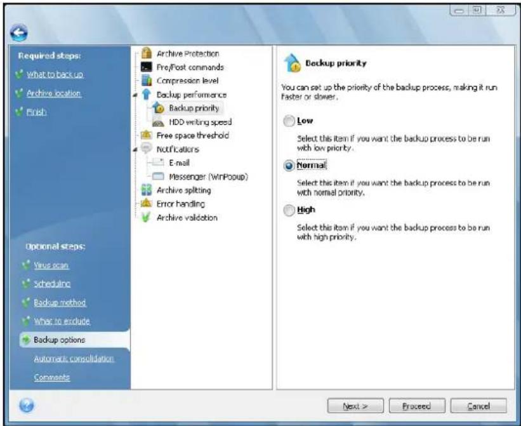The width and height of the screenshot is (521, 426).
Task: Open help via the question mark icon
Action: tap(26, 405)
